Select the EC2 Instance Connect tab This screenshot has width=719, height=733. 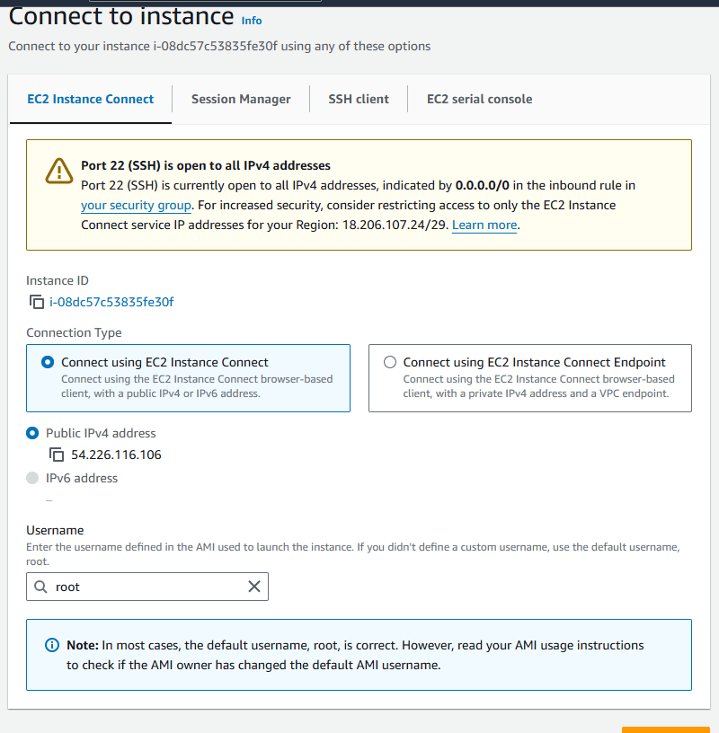(91, 100)
